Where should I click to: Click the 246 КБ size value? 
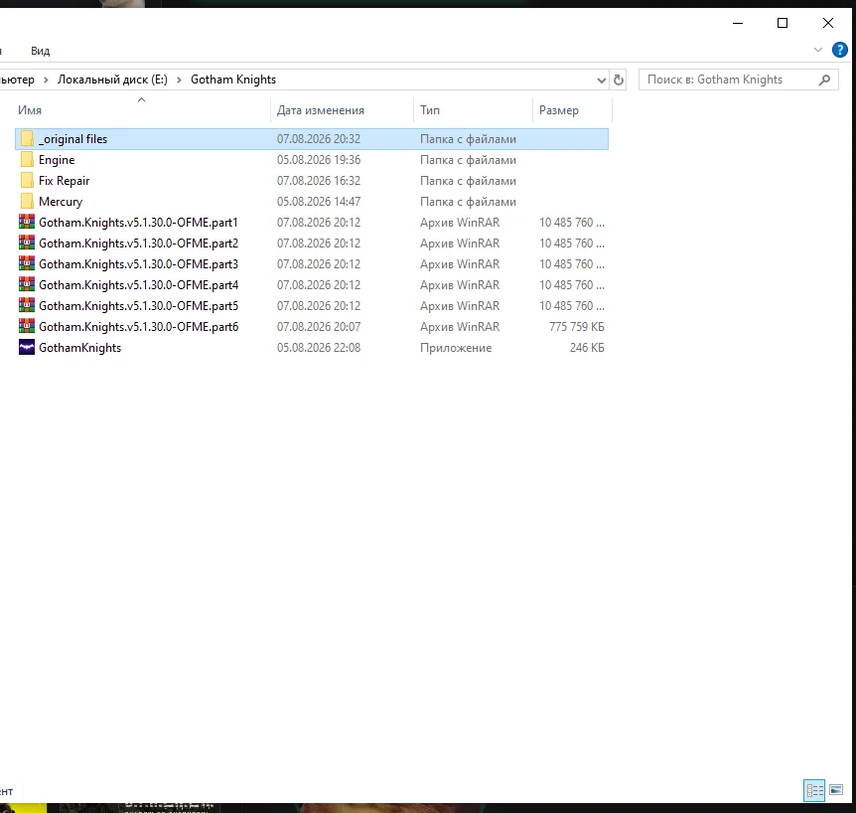coord(587,348)
